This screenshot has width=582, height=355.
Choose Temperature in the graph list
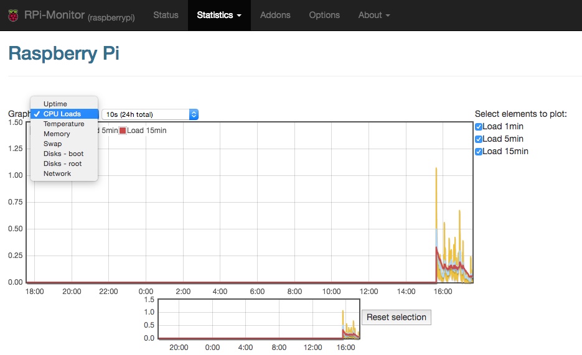63,124
